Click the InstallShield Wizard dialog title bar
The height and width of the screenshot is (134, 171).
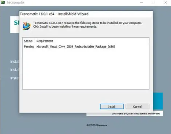(86, 14)
